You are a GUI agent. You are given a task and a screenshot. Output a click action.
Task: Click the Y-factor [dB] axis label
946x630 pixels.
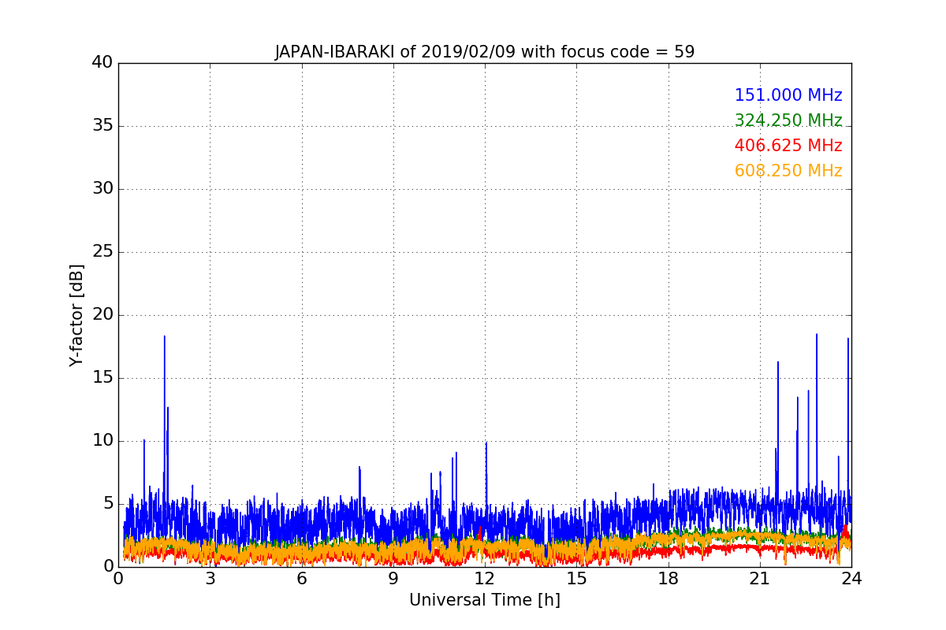pyautogui.click(x=76, y=315)
